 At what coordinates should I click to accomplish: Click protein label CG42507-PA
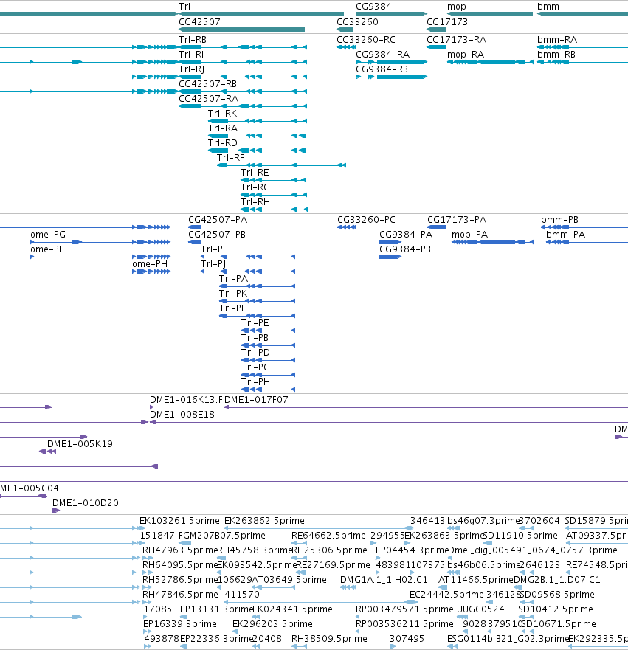click(x=218, y=220)
